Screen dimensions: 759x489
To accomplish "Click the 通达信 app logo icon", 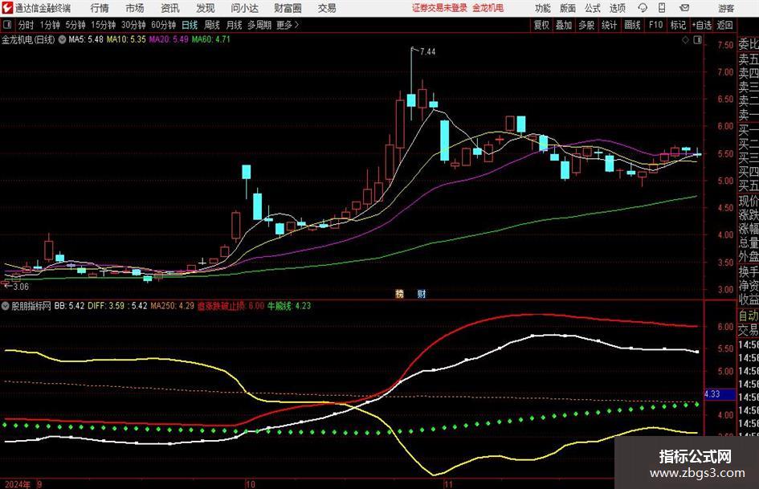I will (x=7, y=8).
